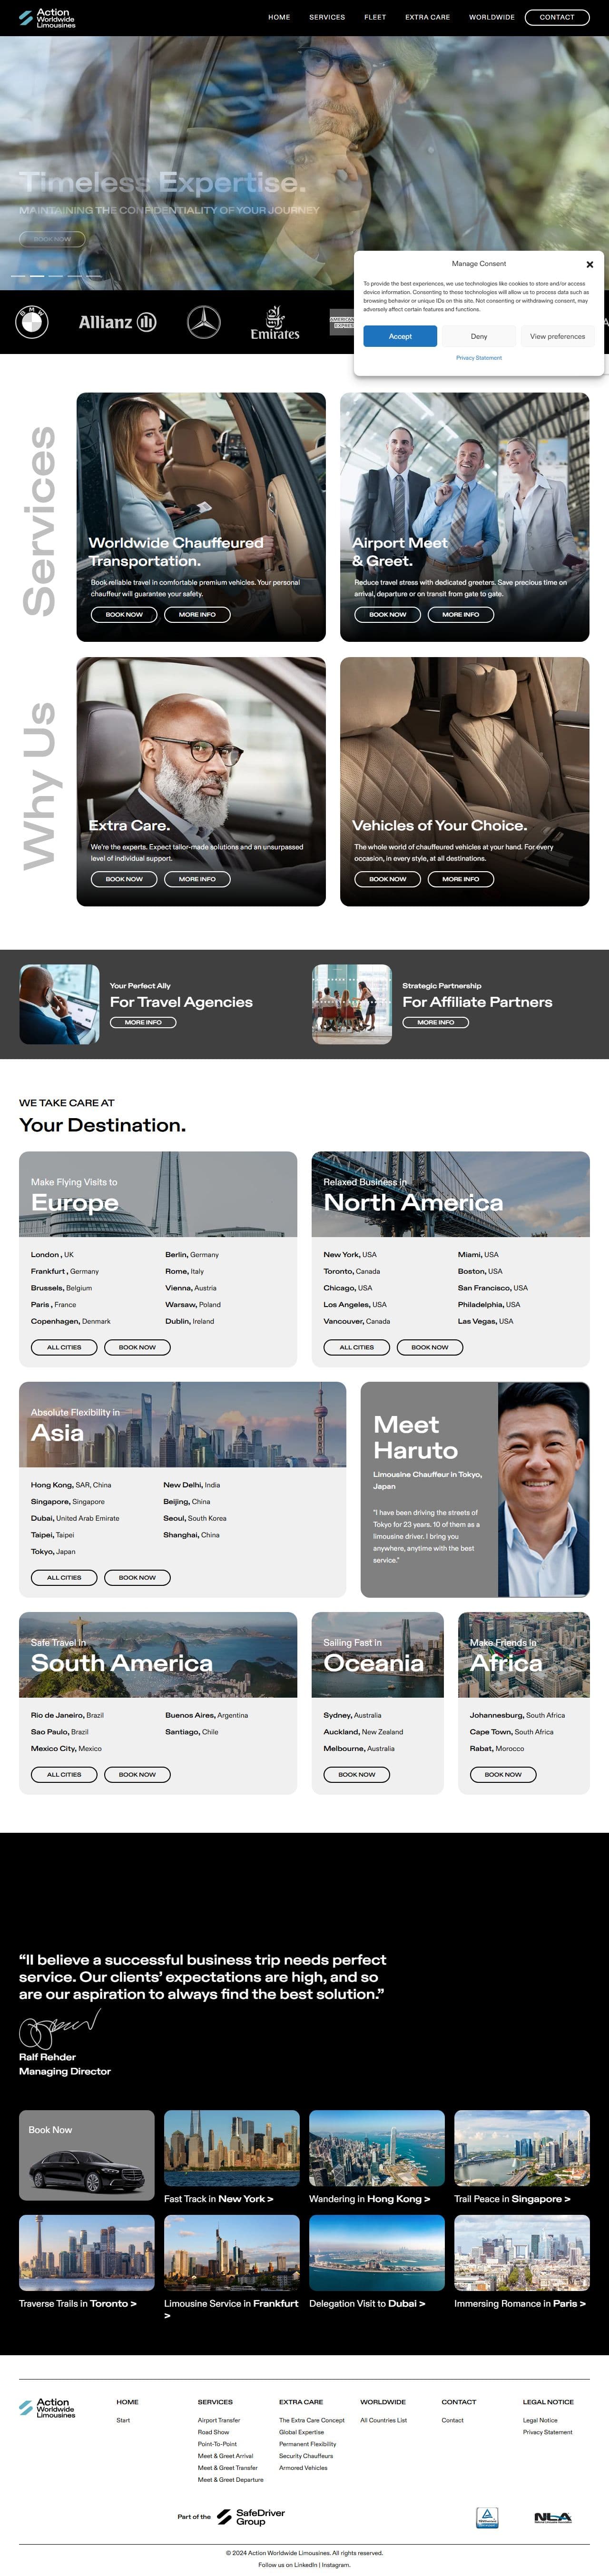609x2576 pixels.
Task: Open the Airport Transfer footer link
Action: pyautogui.click(x=219, y=2420)
